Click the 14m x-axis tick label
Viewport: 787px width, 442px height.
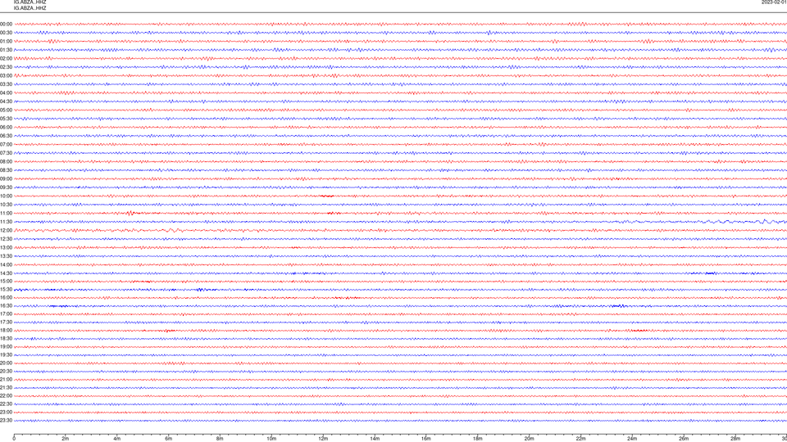pyautogui.click(x=375, y=439)
